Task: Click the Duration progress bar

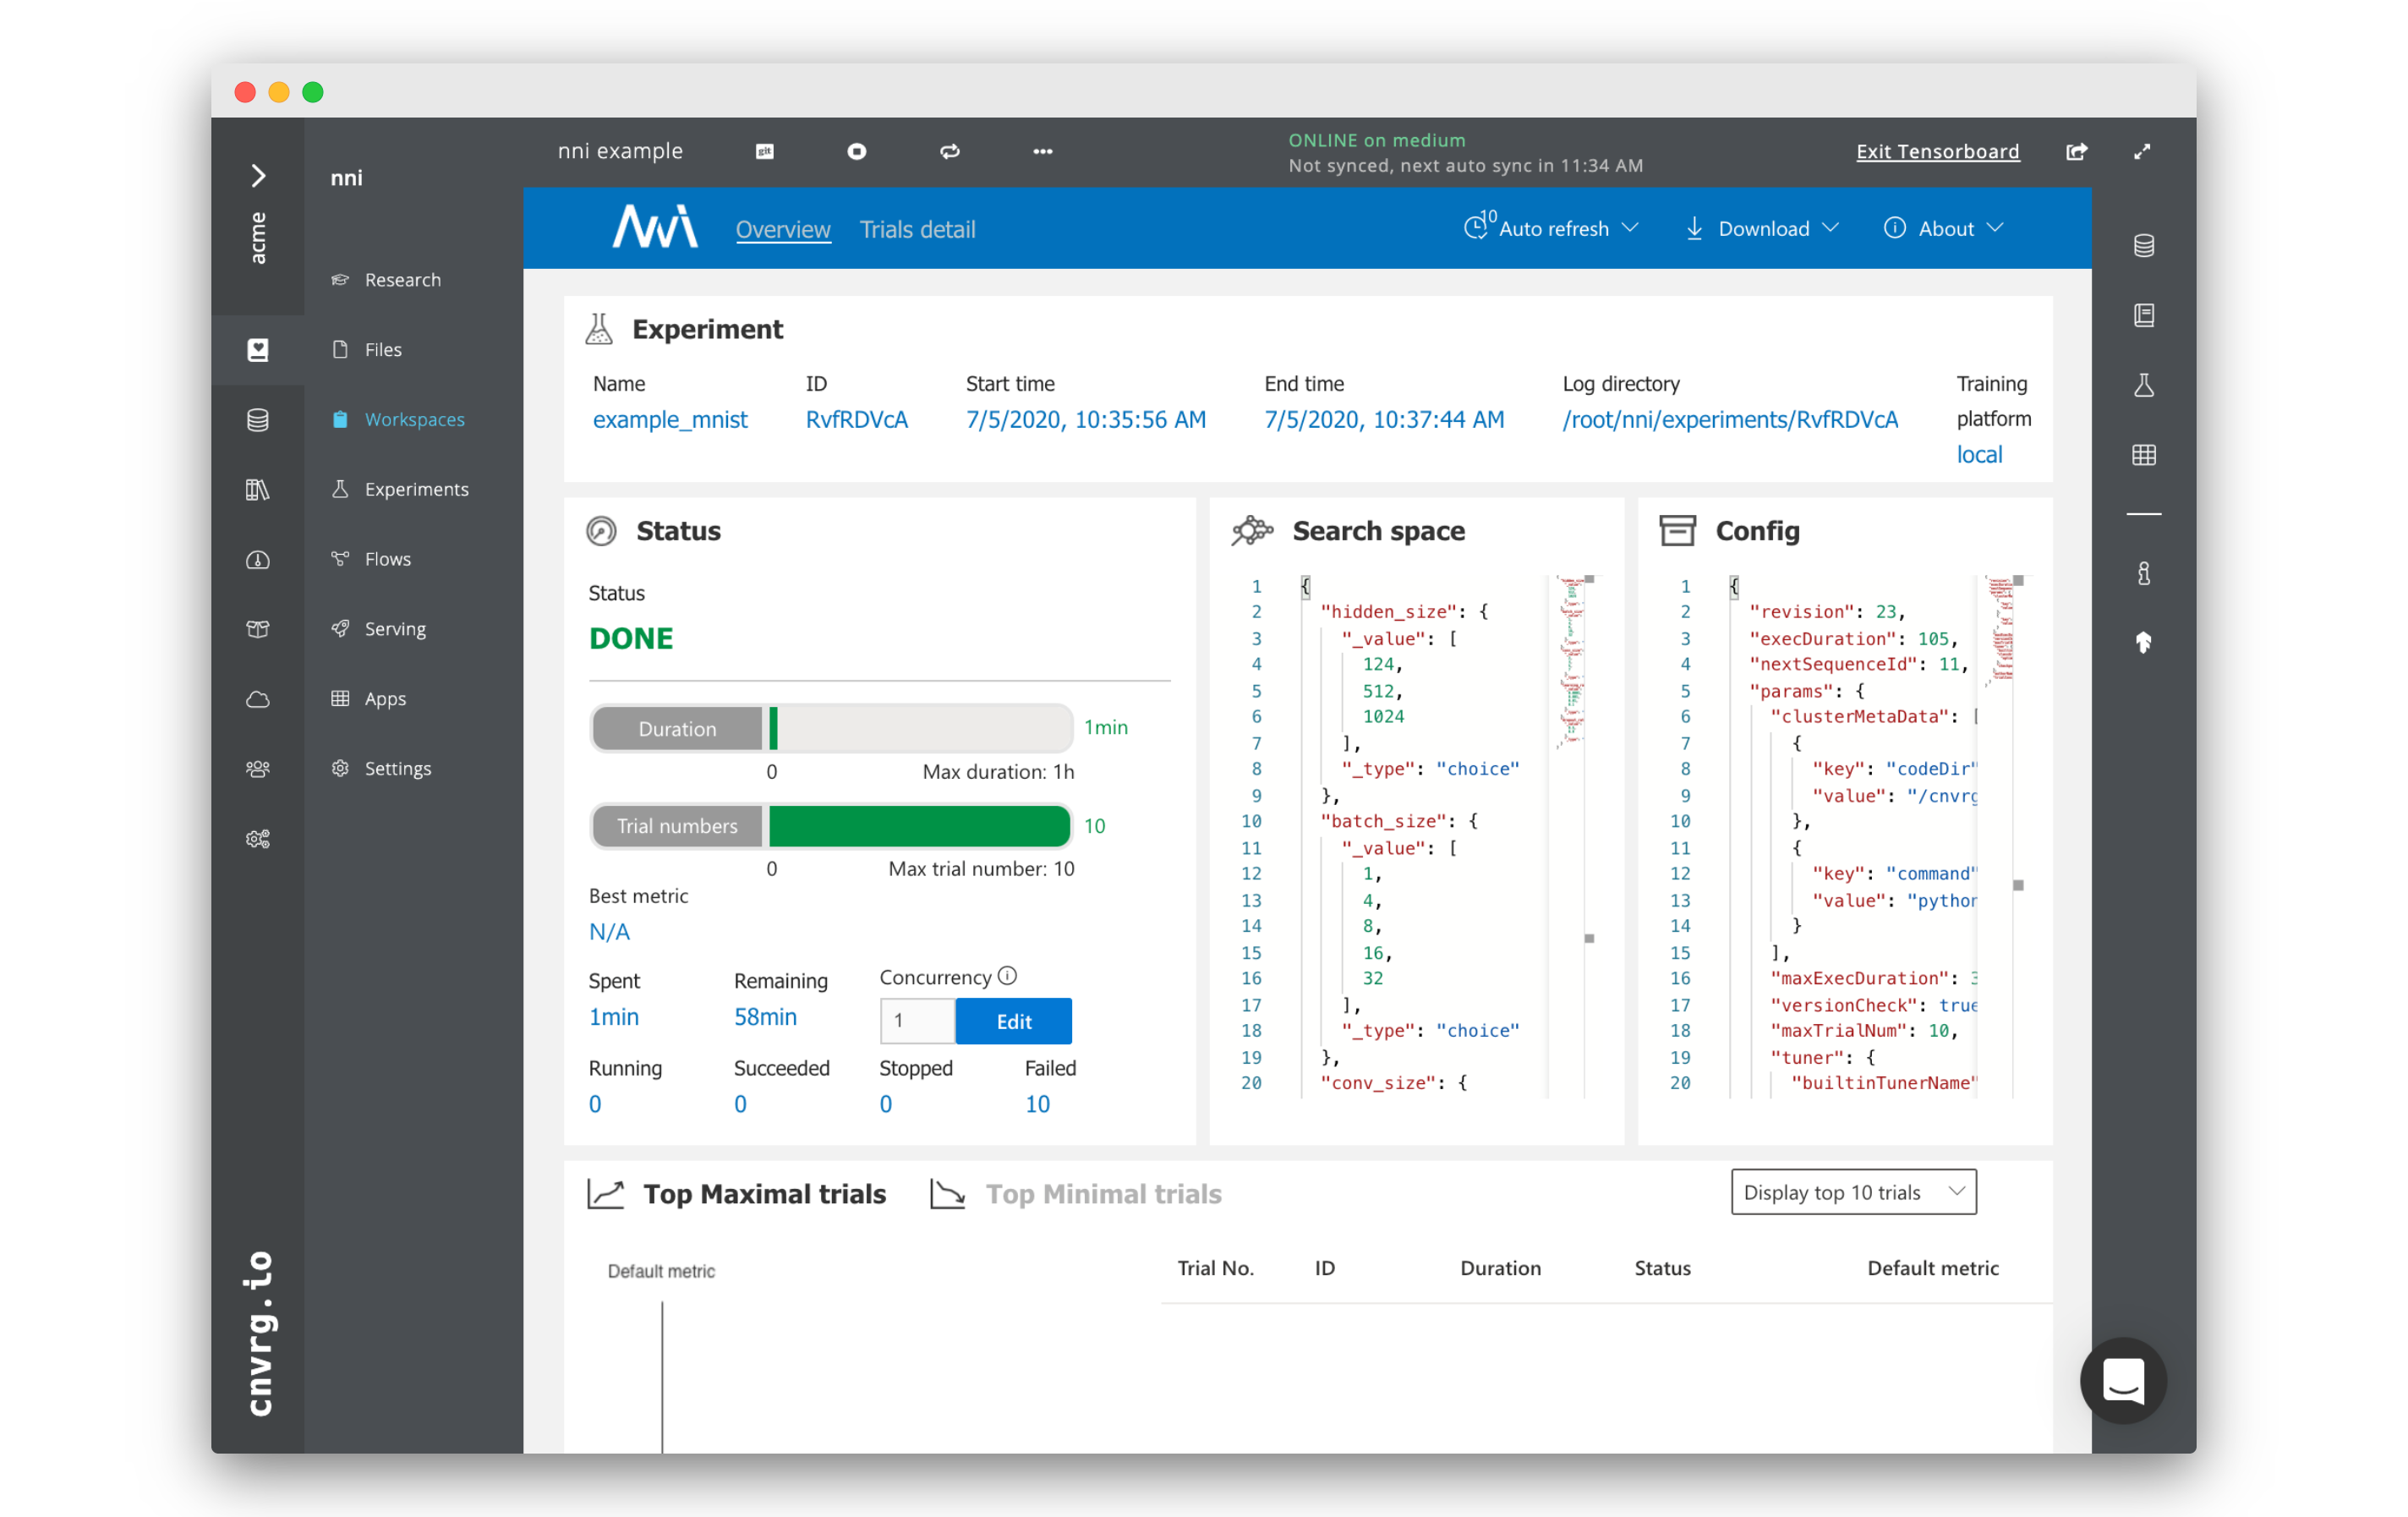Action: pos(831,728)
